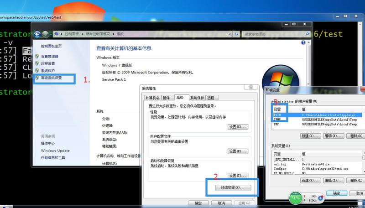The width and height of the screenshot is (365, 208).
Task: Click 确定 in the 系统属性 dialog
Action: coord(198,203)
